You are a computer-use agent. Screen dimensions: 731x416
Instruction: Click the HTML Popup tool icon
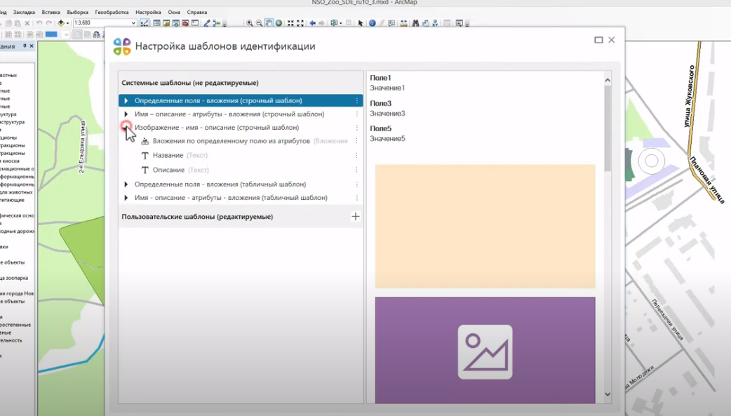tap(391, 23)
